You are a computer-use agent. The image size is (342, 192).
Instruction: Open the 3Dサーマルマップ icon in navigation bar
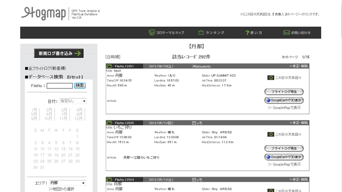point(152,33)
